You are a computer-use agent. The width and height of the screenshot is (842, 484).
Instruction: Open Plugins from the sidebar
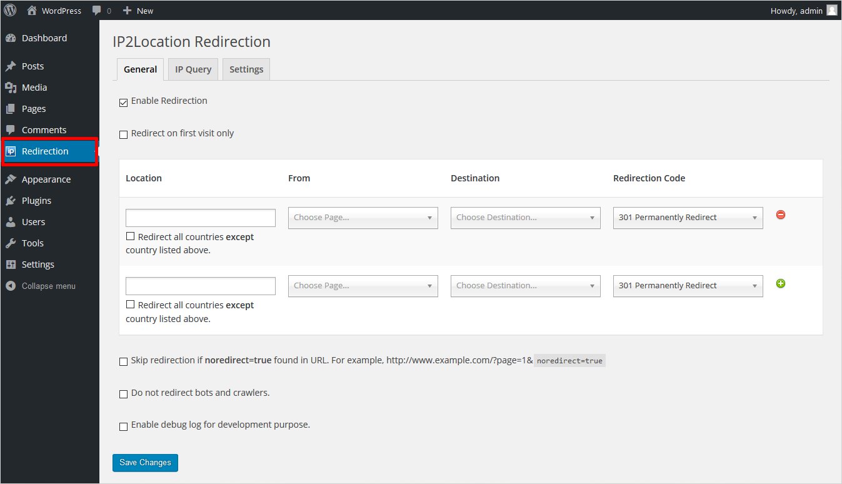[x=36, y=201]
